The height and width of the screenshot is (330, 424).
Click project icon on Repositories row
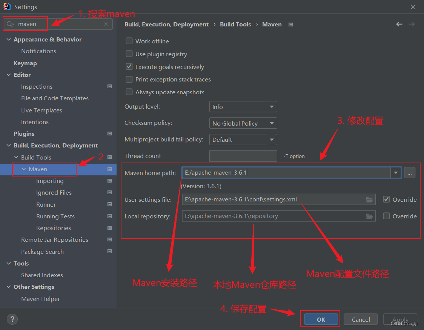point(109,228)
